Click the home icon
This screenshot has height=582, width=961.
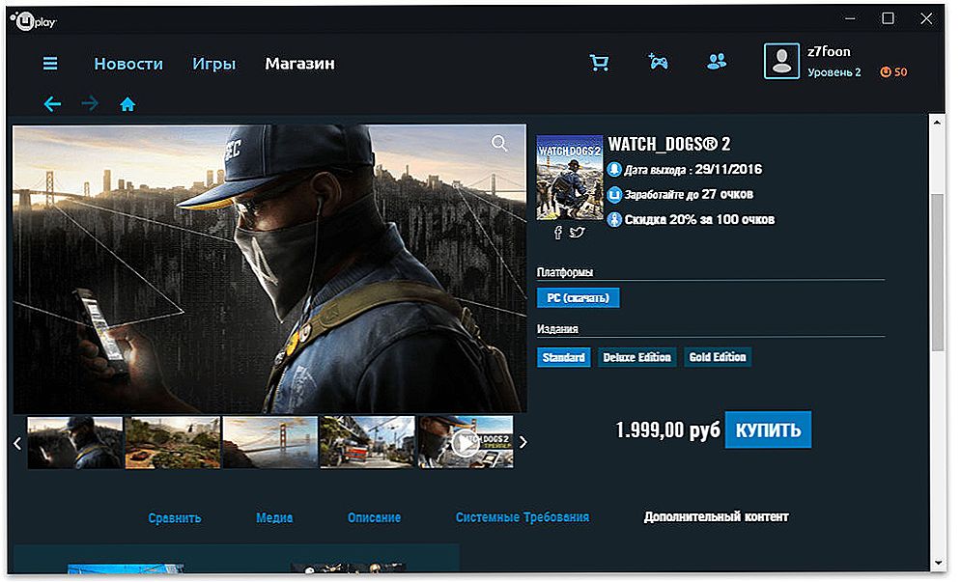[127, 104]
